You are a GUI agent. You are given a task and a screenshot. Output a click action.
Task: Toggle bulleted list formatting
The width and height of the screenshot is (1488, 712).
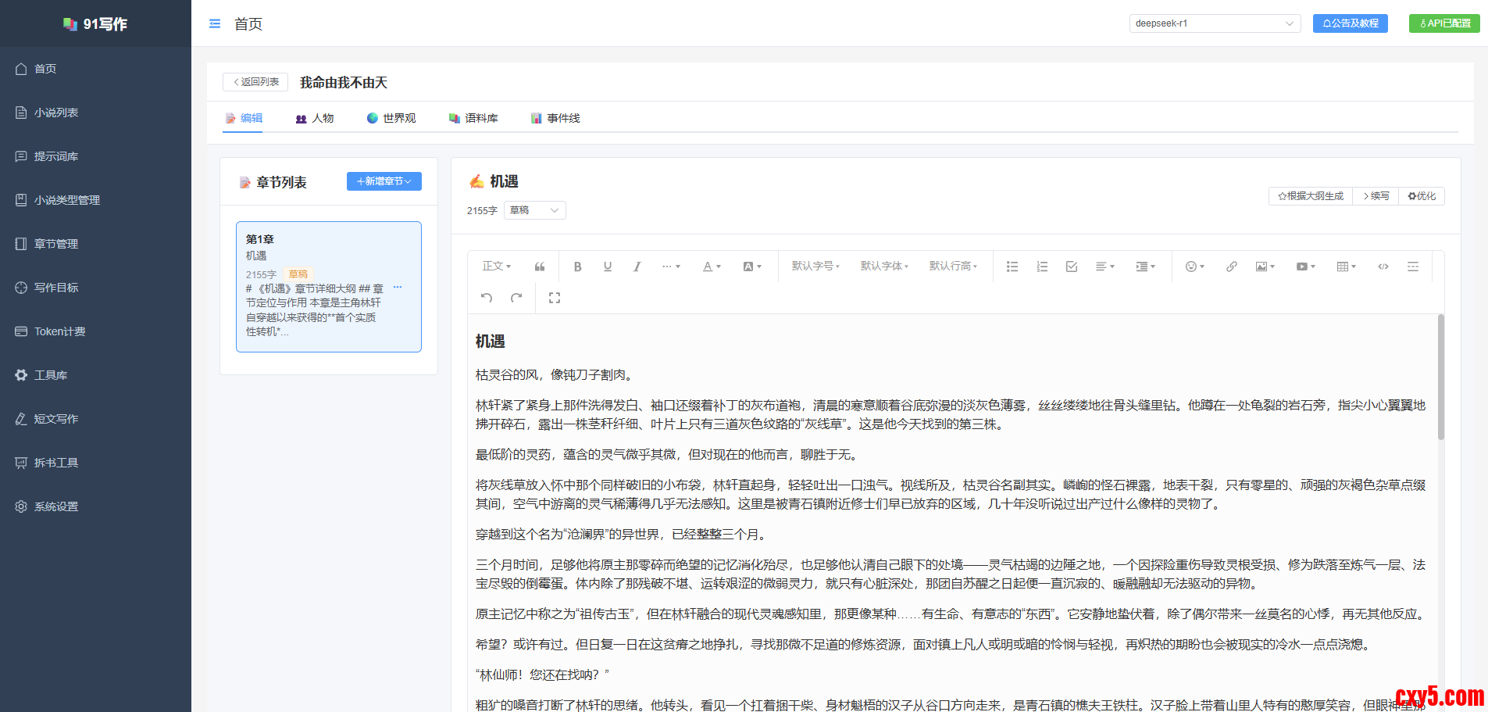pos(1012,267)
